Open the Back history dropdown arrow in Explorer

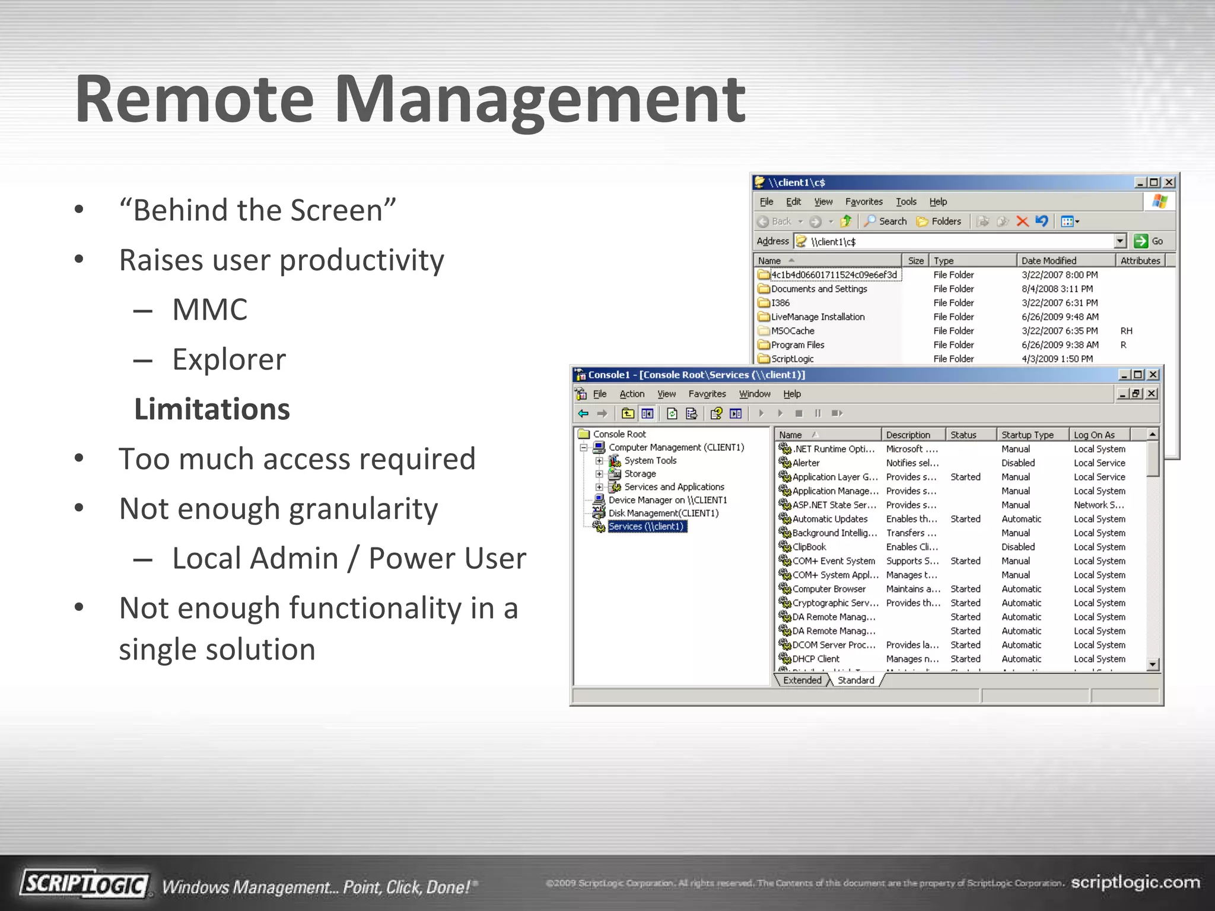tap(800, 221)
